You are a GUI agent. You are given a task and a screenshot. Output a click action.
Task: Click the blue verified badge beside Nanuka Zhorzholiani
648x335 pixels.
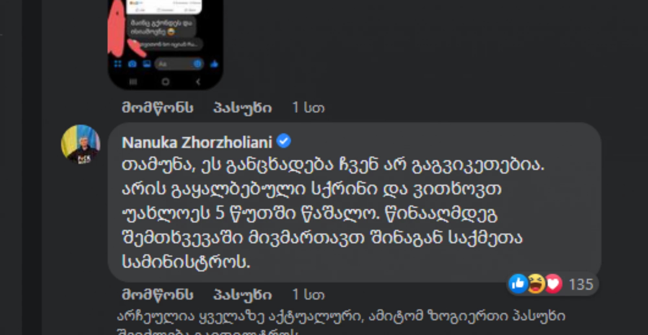[283, 141]
